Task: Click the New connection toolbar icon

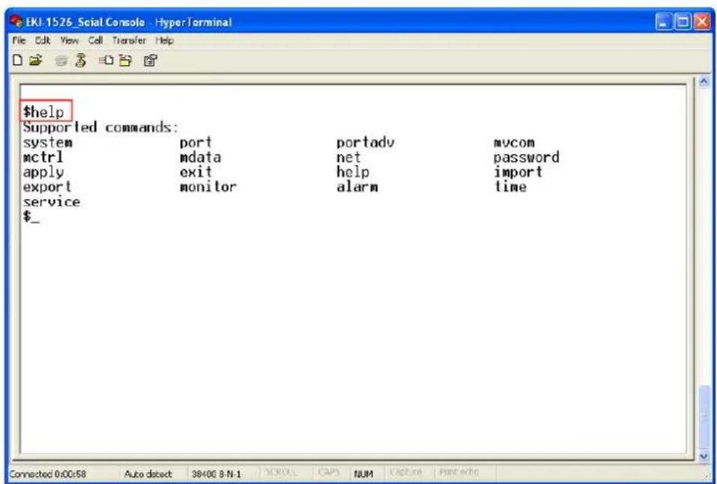Action: (17, 60)
